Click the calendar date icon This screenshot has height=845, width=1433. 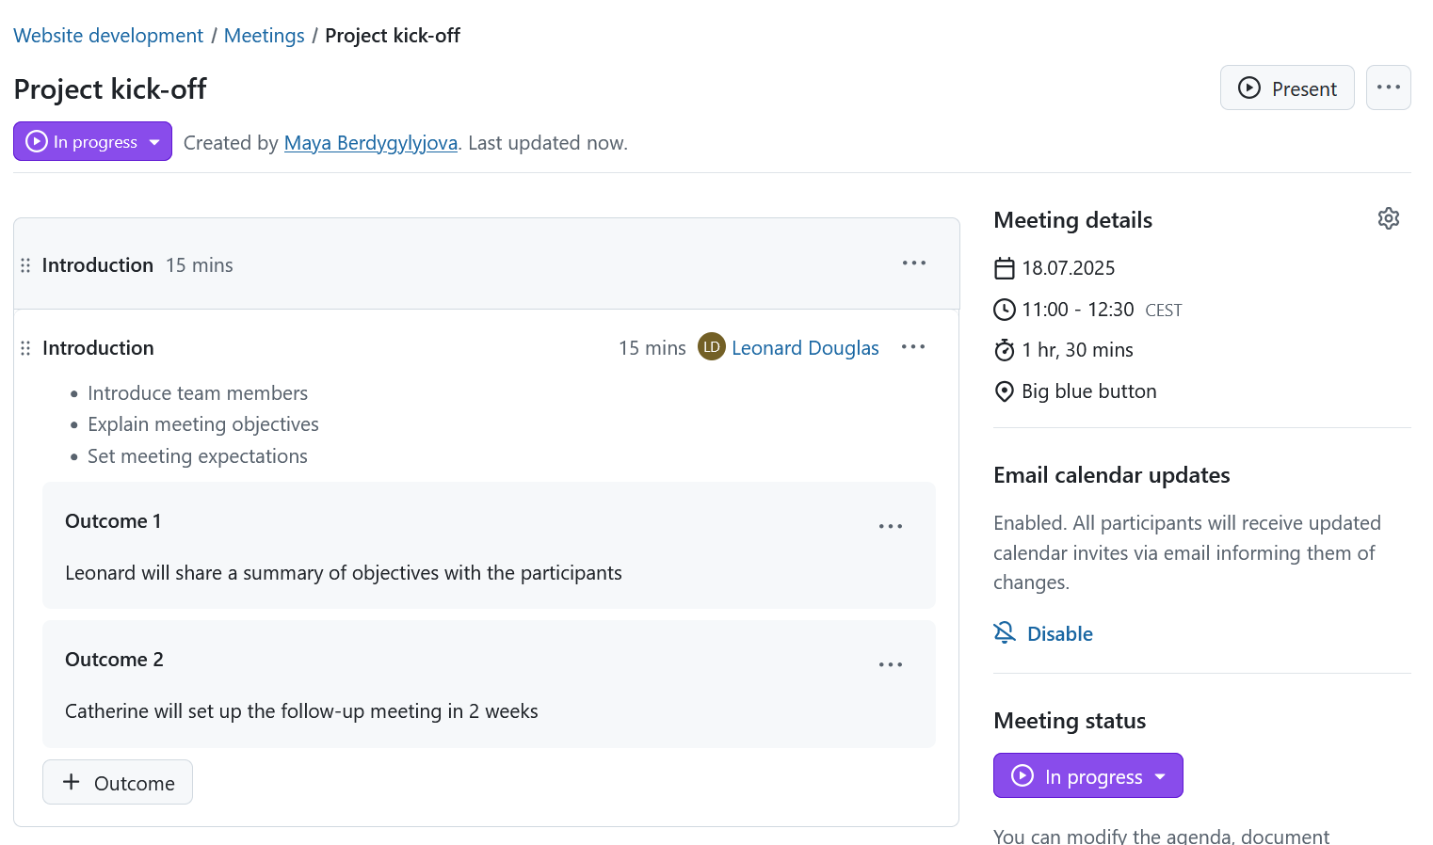(x=1004, y=267)
